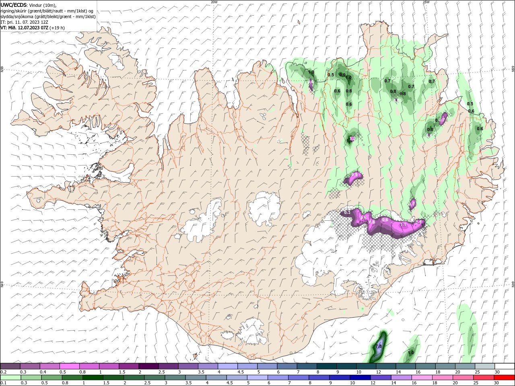Click the 15W longitude label
The image size is (515, 386).
coord(426,2)
